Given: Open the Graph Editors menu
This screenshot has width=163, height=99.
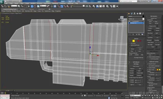Looking at the screenshot, I should pyautogui.click(x=47, y=3).
